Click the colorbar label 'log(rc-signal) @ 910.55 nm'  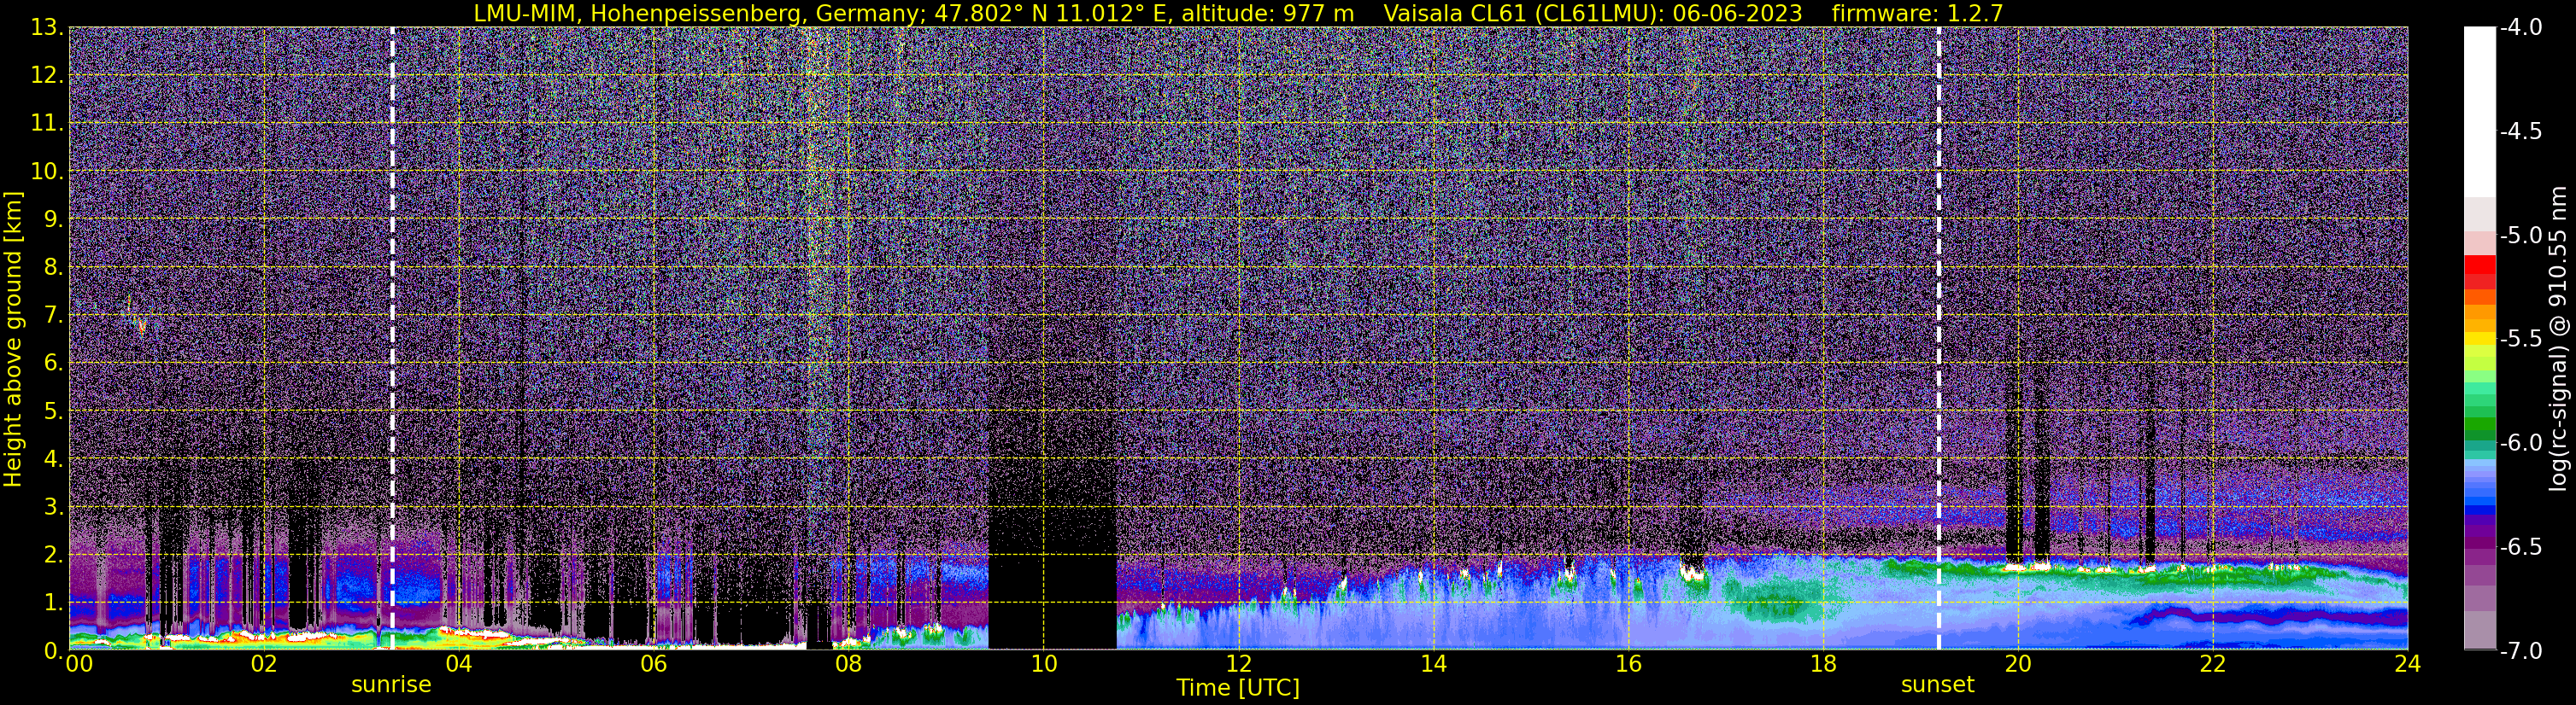pyautogui.click(x=2561, y=339)
